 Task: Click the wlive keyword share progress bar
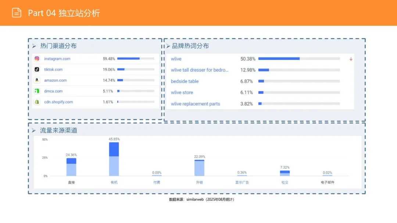pos(299,59)
